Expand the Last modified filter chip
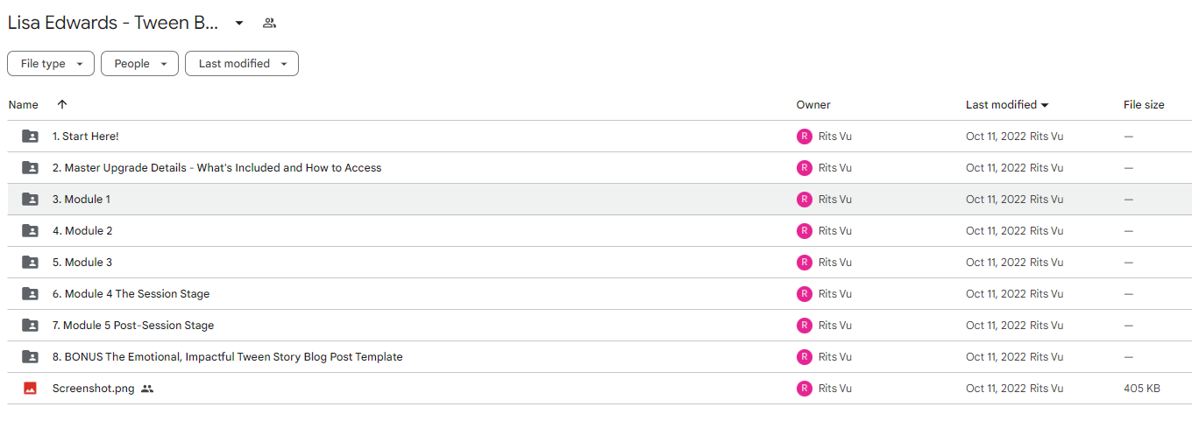Viewport: 1192px width, 421px height. click(242, 64)
